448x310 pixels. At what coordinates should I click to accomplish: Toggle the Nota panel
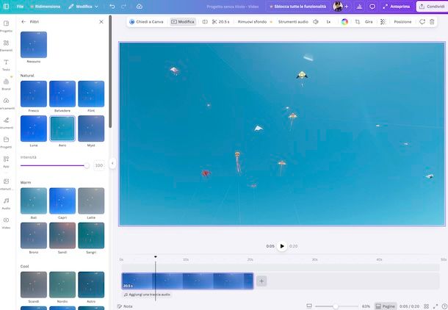click(125, 306)
